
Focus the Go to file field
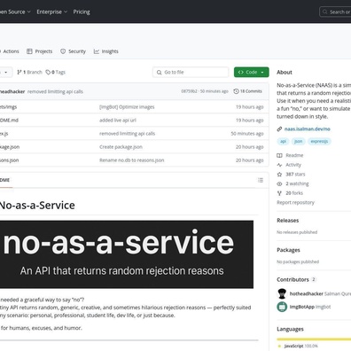pos(191,72)
